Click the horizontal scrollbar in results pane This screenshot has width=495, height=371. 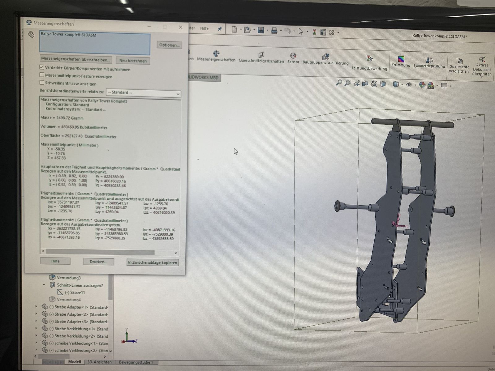click(100, 252)
